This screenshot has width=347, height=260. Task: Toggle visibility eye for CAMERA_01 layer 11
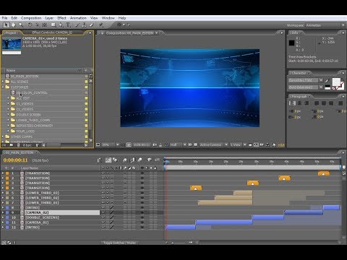(x=142, y=222)
